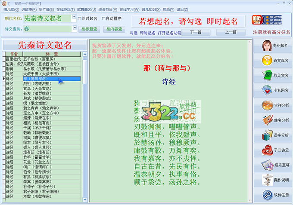
Task: Open the 吉祥分析 luck analysis tool
Action: (x=273, y=105)
